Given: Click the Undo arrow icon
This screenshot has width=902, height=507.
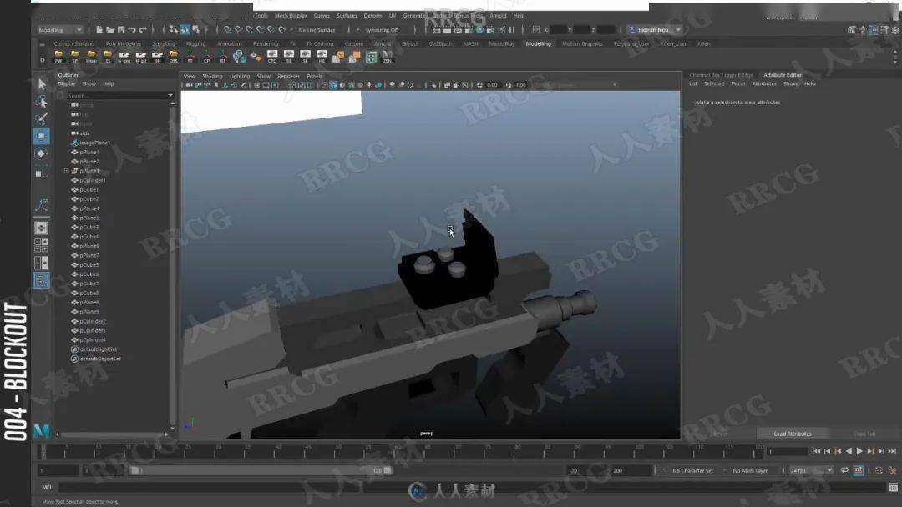Looking at the screenshot, I should coord(132,29).
